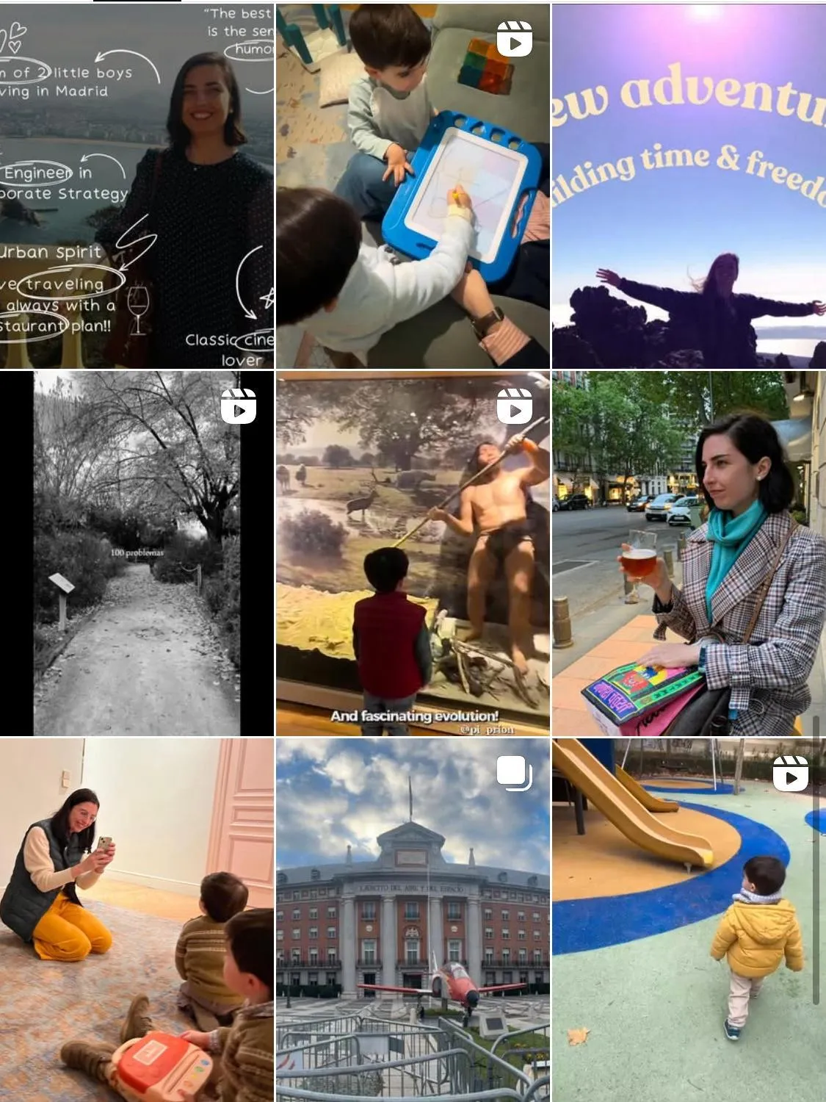Open the woman holding beer glass post
826x1102 pixels.
coord(689,553)
